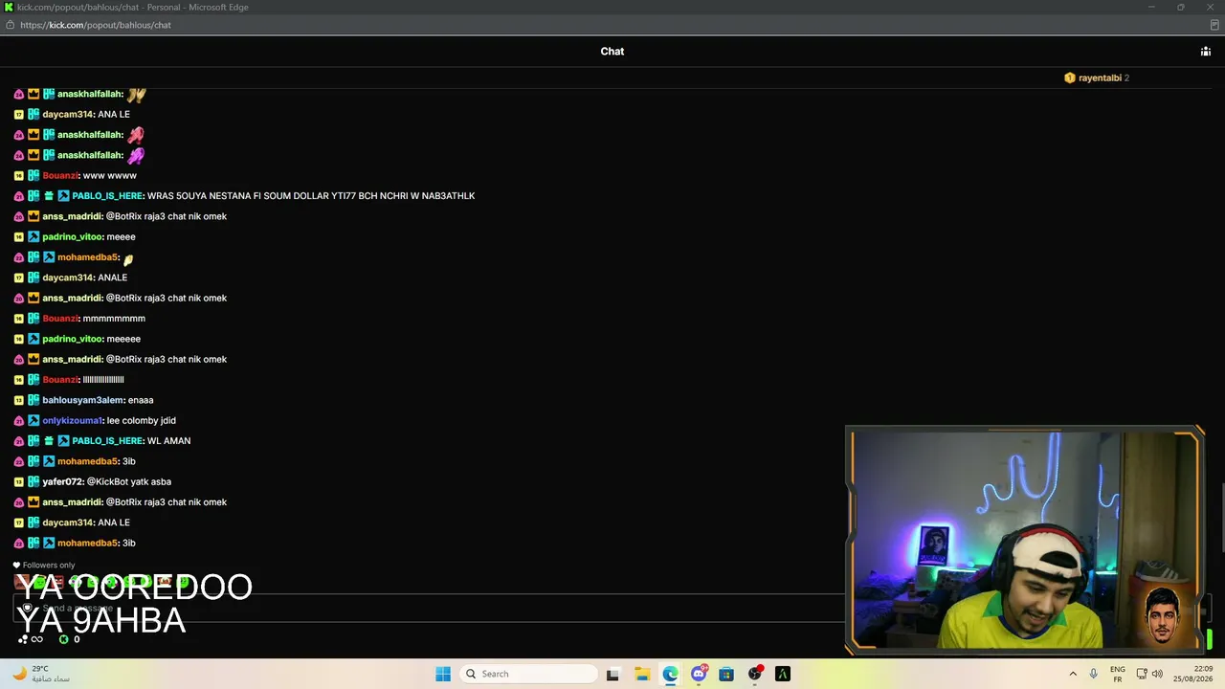Viewport: 1225px width, 689px height.
Task: Click the gift badge next to rayentalbi
Action: (1070, 78)
